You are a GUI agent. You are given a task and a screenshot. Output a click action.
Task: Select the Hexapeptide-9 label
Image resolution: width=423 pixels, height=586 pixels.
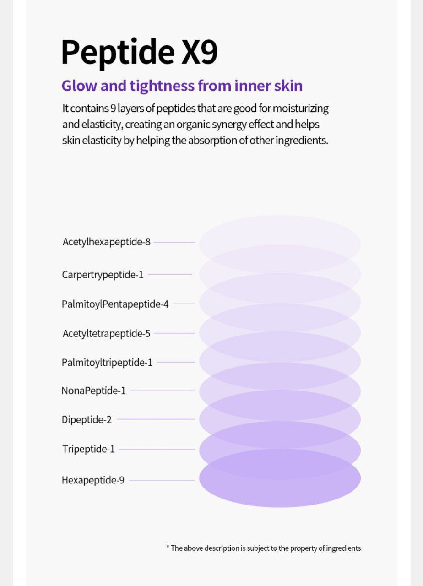click(93, 480)
